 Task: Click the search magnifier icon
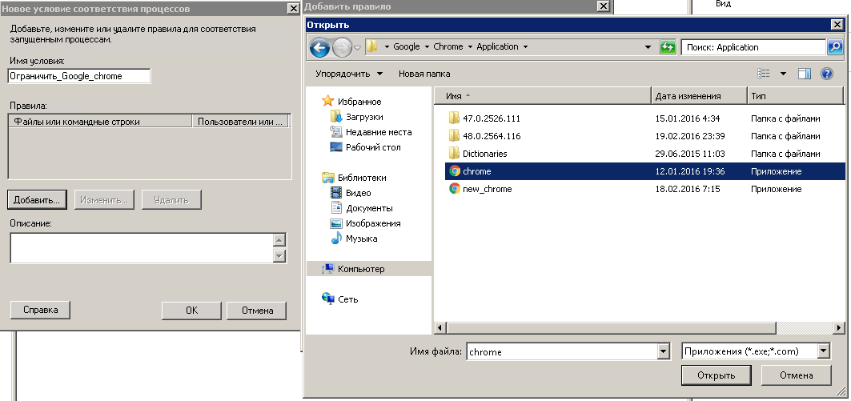[835, 47]
